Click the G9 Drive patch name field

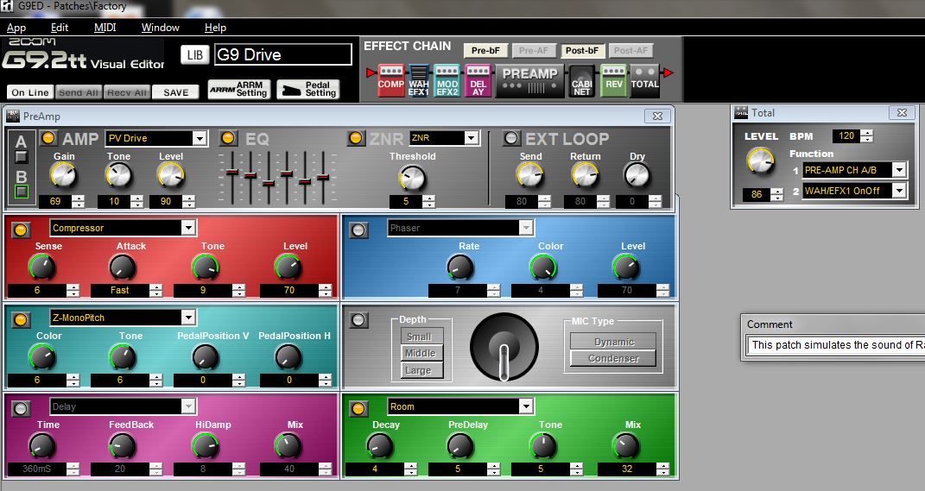click(x=283, y=55)
